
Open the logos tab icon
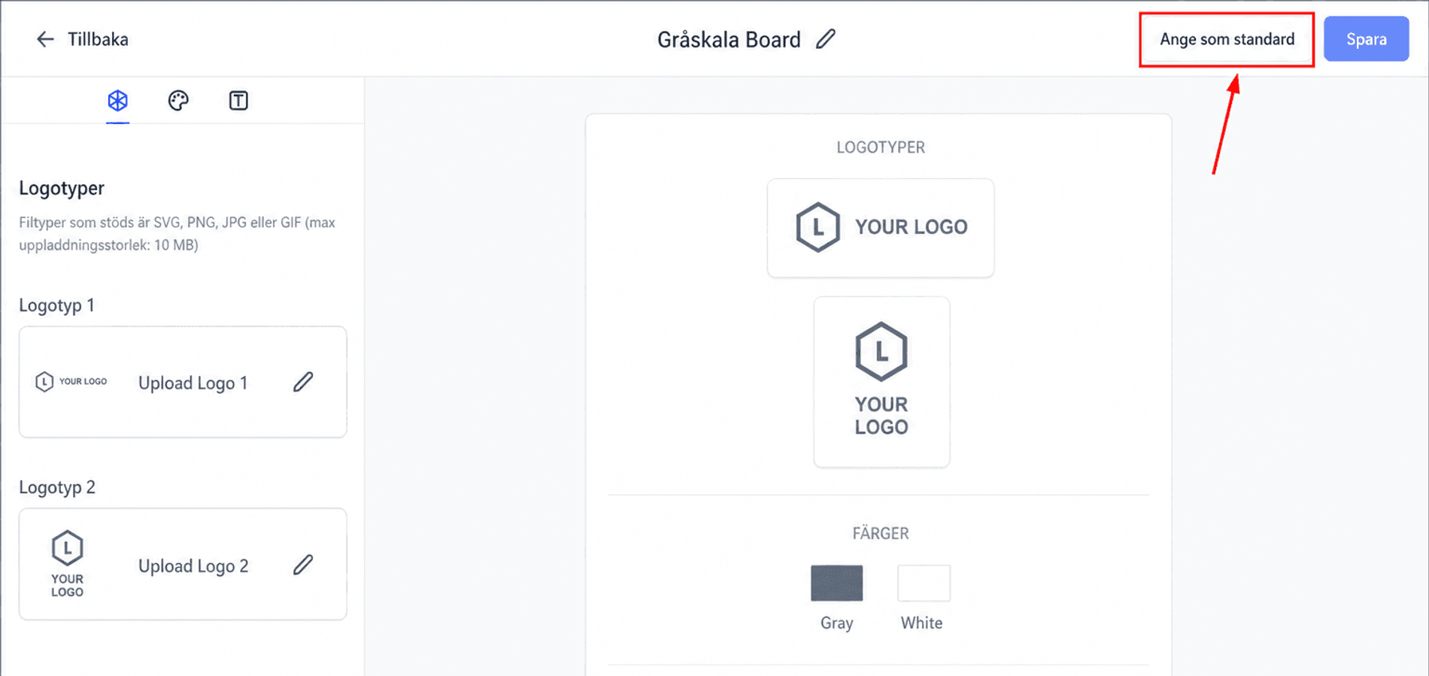pyautogui.click(x=118, y=100)
